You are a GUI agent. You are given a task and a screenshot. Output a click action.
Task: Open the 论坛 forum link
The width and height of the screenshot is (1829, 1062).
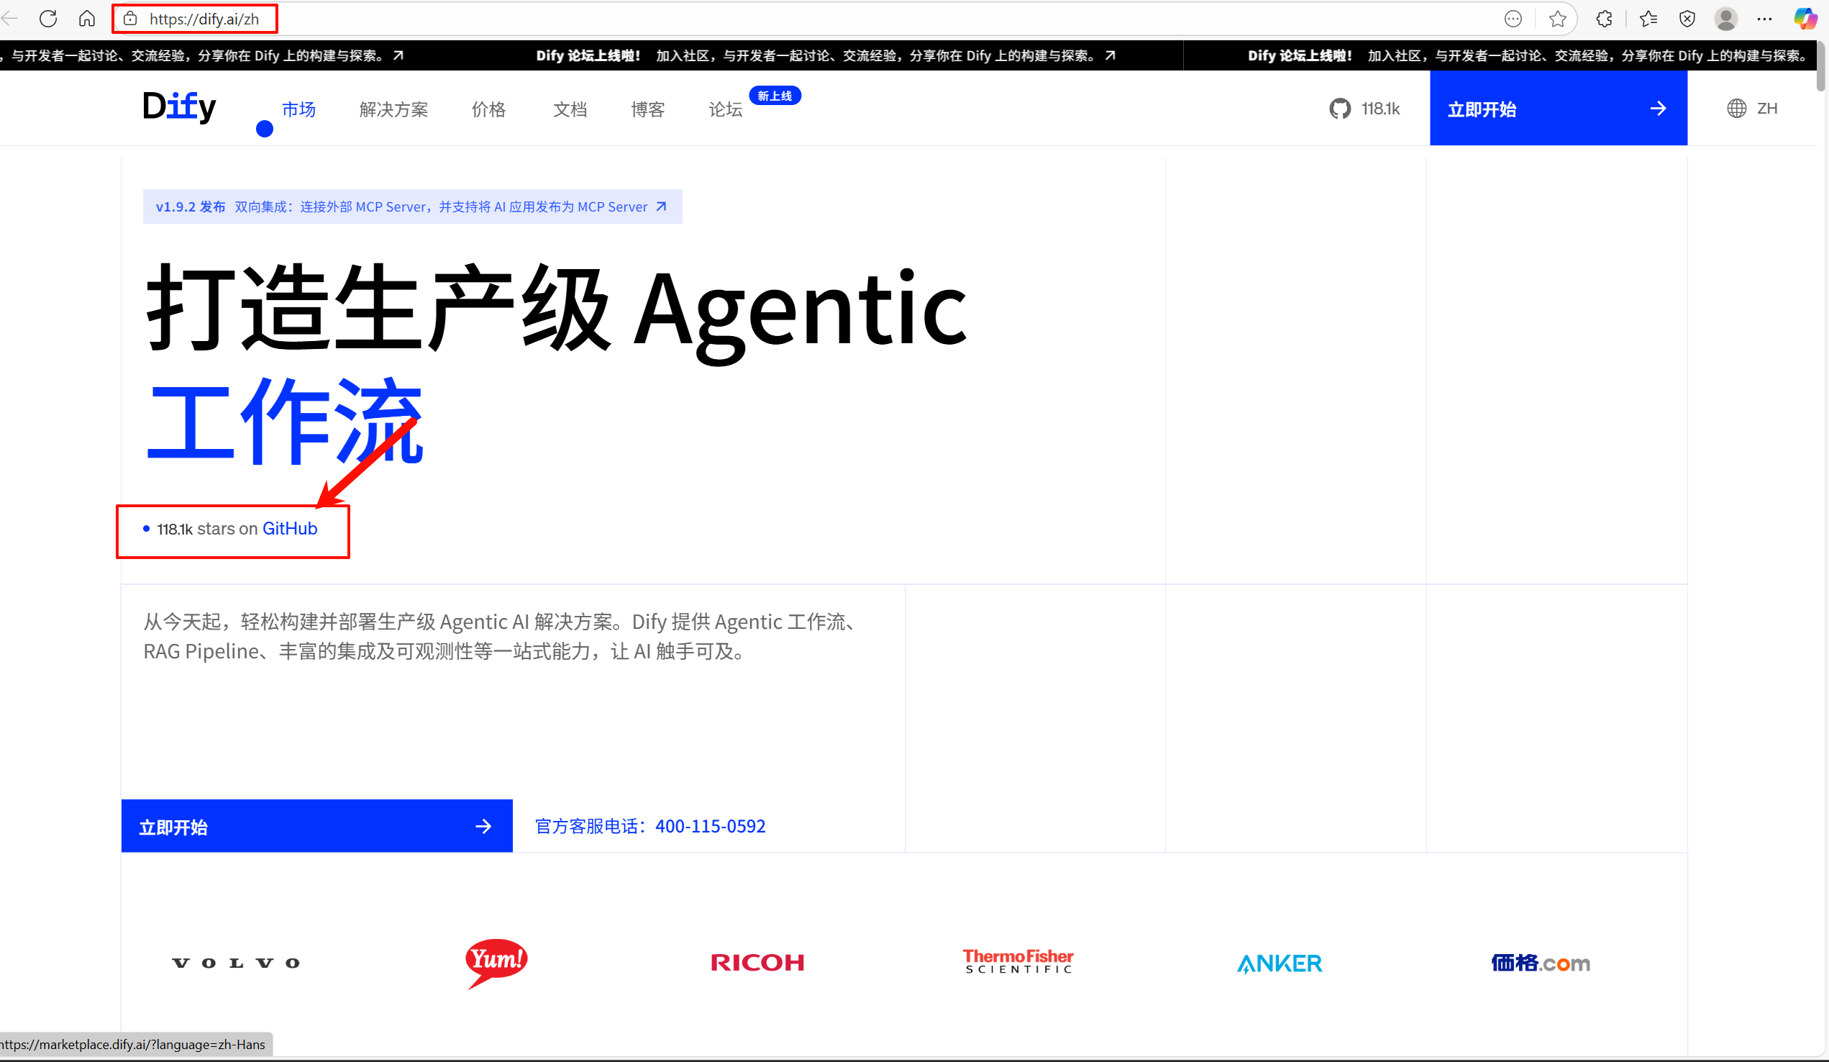pos(725,109)
